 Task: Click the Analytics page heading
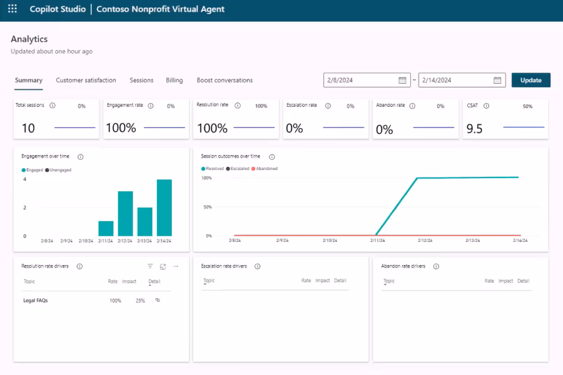[x=29, y=39]
